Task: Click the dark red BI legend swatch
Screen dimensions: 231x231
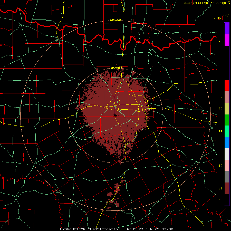Action: coord(227,188)
